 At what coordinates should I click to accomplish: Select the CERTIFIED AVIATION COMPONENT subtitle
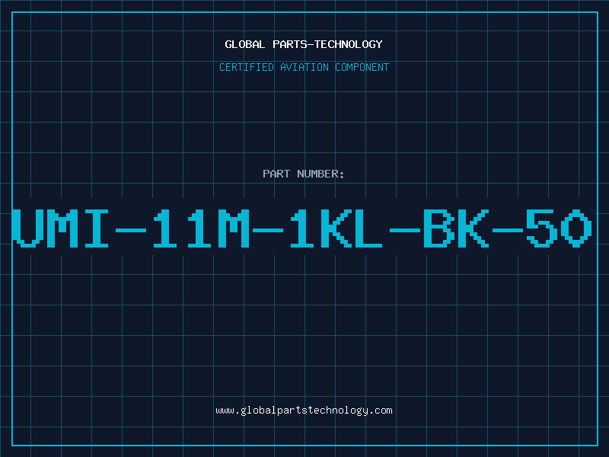304,67
